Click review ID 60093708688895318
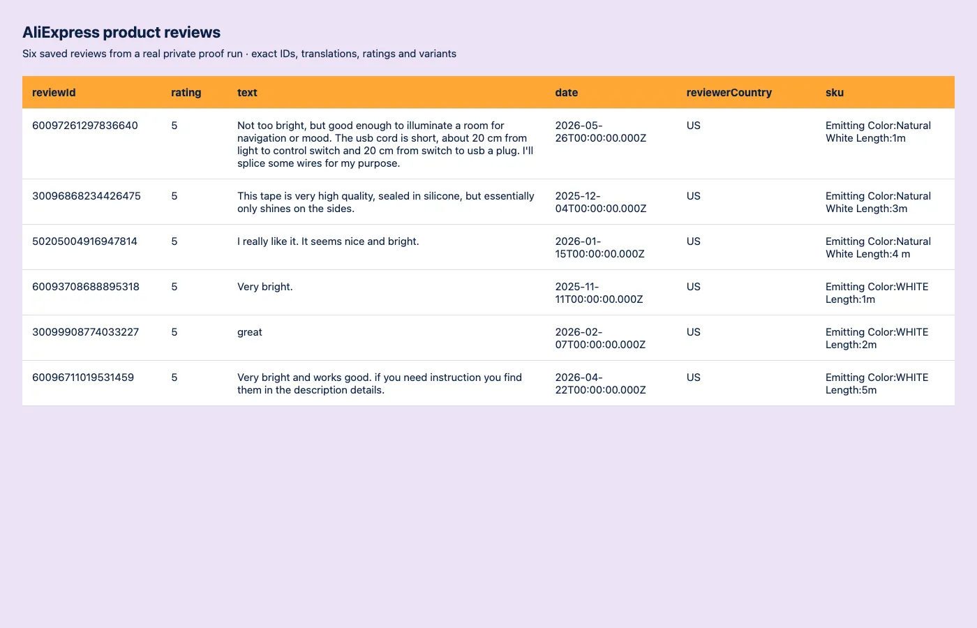The height and width of the screenshot is (628, 977). 86,287
